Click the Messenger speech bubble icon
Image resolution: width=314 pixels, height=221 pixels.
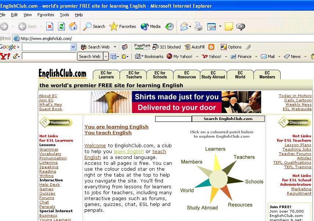[241, 27]
